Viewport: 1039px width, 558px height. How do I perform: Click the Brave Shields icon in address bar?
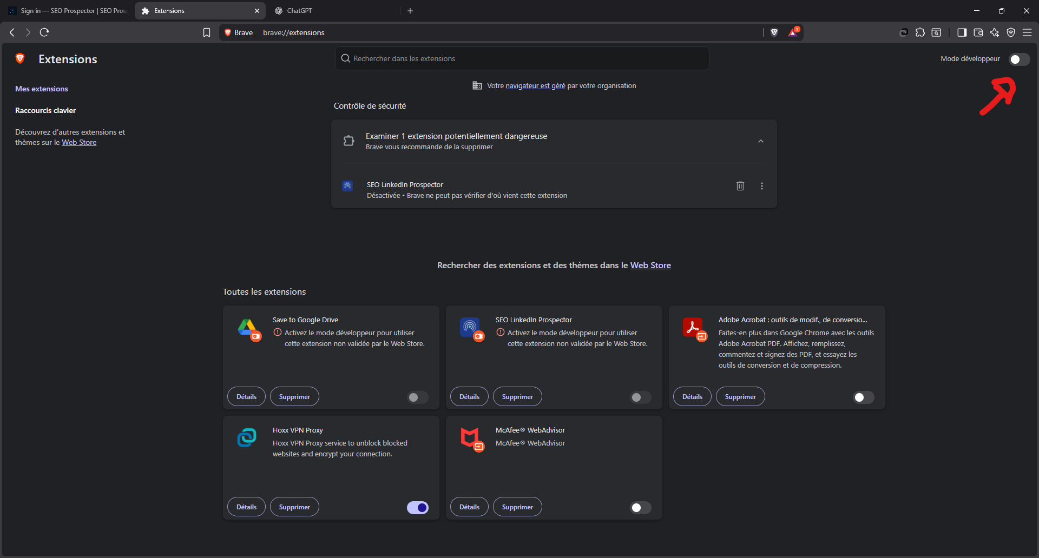tap(774, 32)
